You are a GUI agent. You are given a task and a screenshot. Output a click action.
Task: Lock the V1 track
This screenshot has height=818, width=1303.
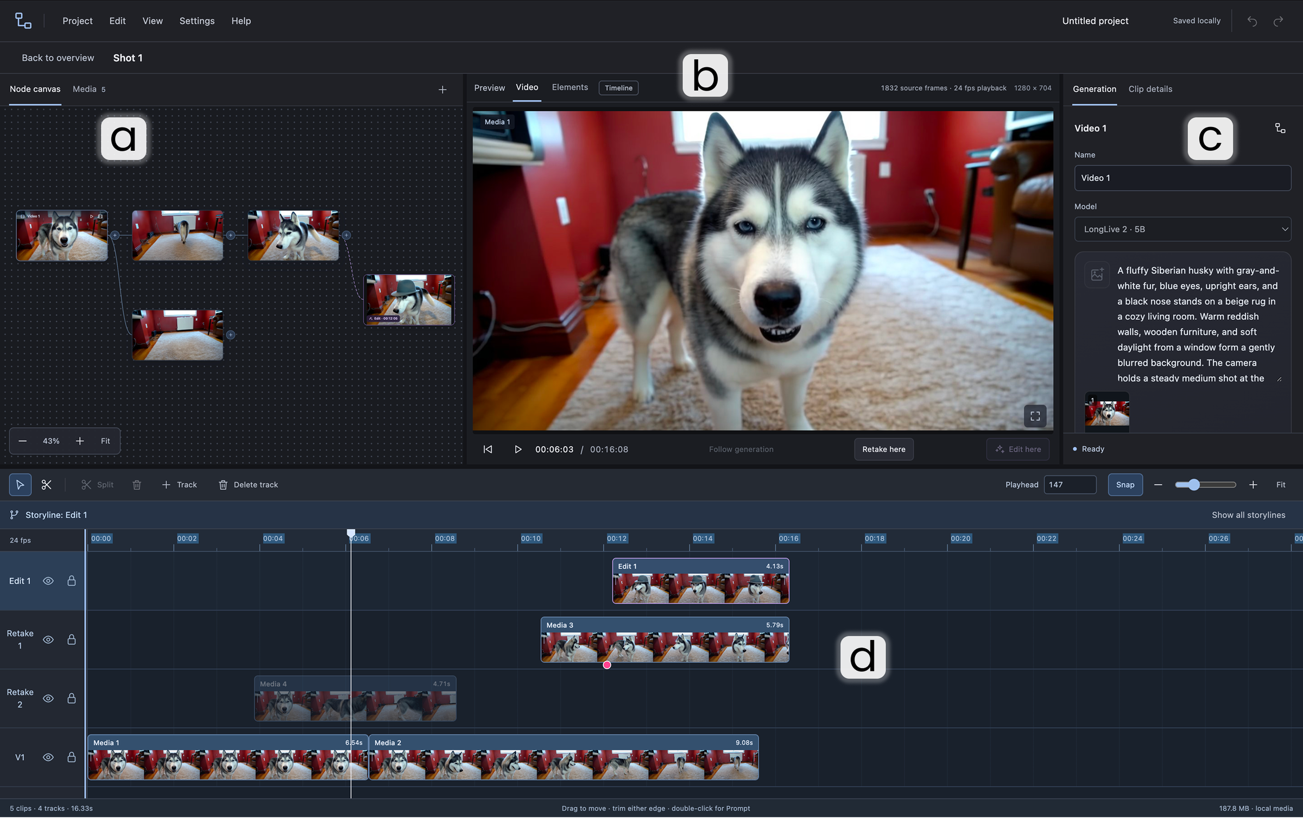(x=71, y=757)
